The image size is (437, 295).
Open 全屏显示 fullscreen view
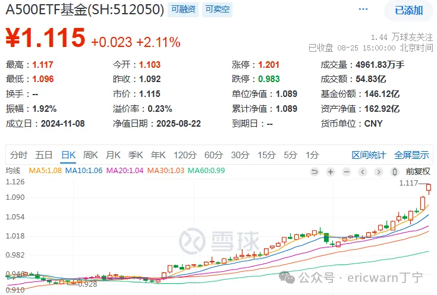coord(411,155)
